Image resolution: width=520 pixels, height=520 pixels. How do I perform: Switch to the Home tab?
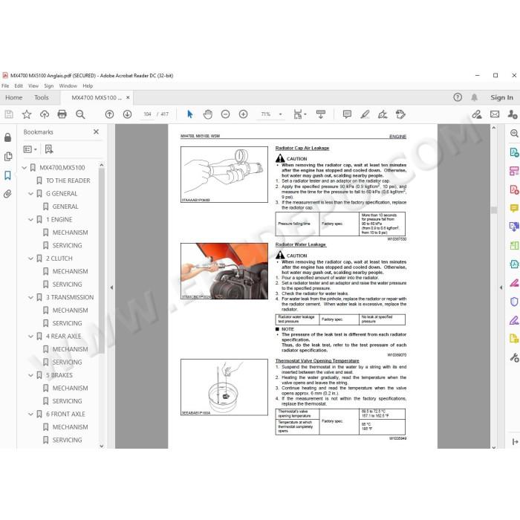(x=14, y=97)
